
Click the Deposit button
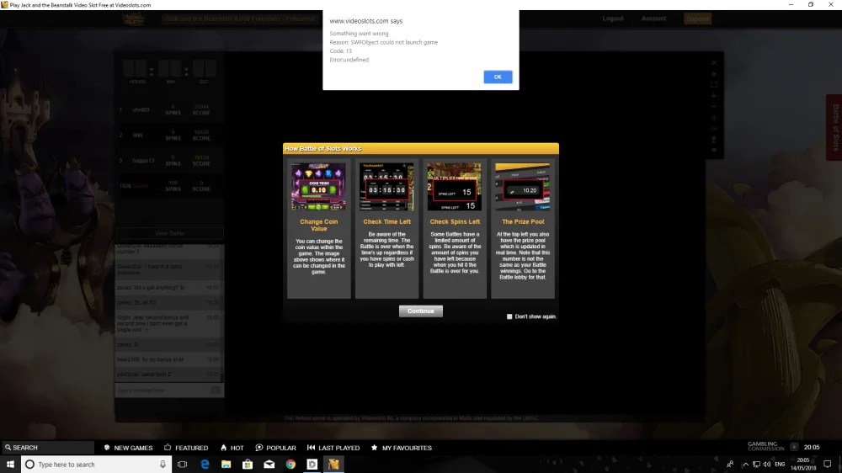pyautogui.click(x=697, y=19)
